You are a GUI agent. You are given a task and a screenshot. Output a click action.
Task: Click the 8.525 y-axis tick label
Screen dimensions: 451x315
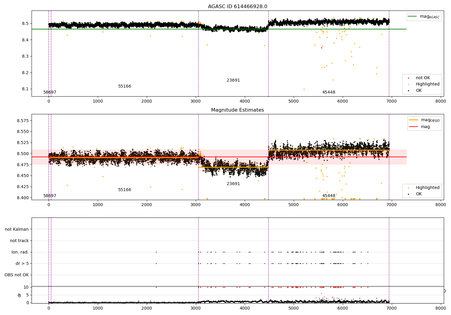23,143
